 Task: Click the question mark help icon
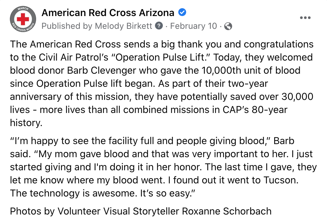159,26
